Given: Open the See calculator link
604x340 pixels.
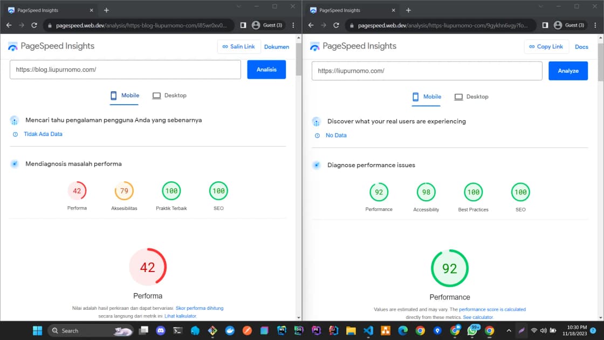Looking at the screenshot, I should tap(478, 317).
